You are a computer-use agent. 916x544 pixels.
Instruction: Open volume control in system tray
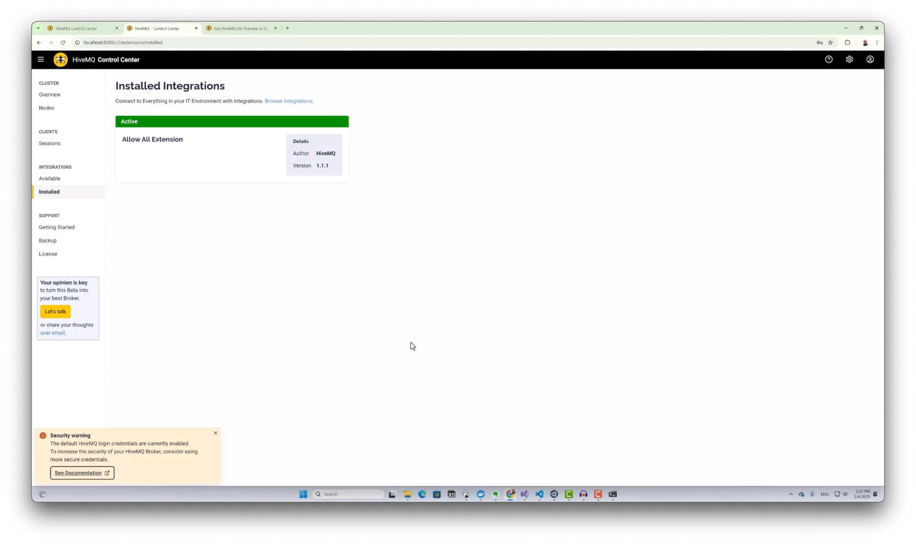(845, 494)
